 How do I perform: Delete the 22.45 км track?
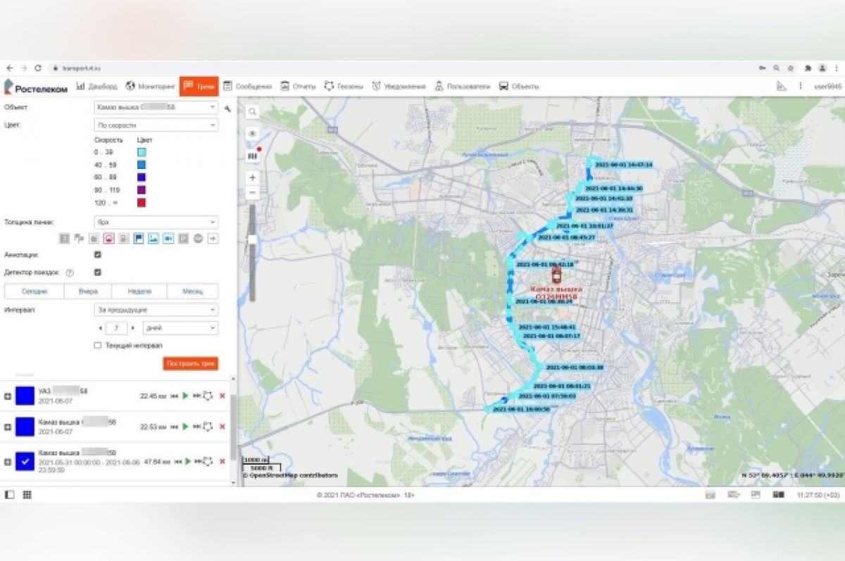(x=223, y=396)
